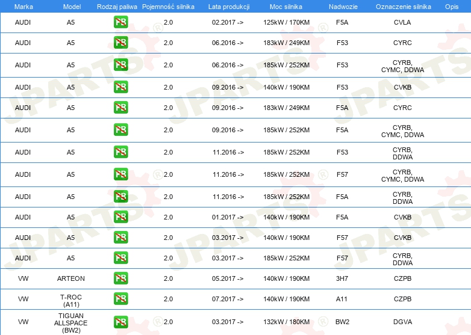Click the Oznaczenie silnika column header

click(404, 7)
